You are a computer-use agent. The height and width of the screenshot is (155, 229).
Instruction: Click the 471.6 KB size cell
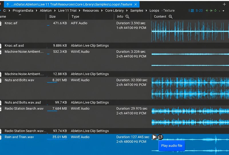click(x=60, y=23)
